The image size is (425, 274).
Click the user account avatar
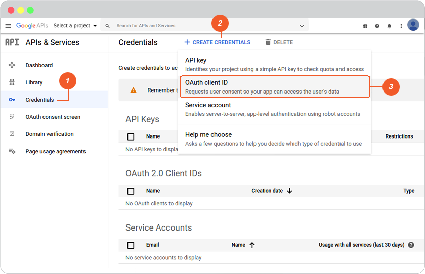click(x=413, y=25)
